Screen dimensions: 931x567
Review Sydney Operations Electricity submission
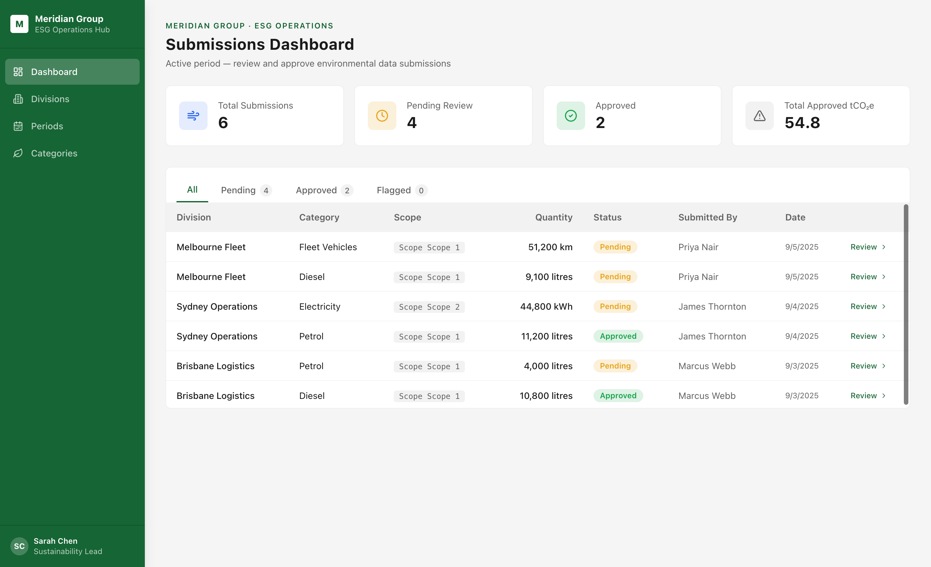868,306
